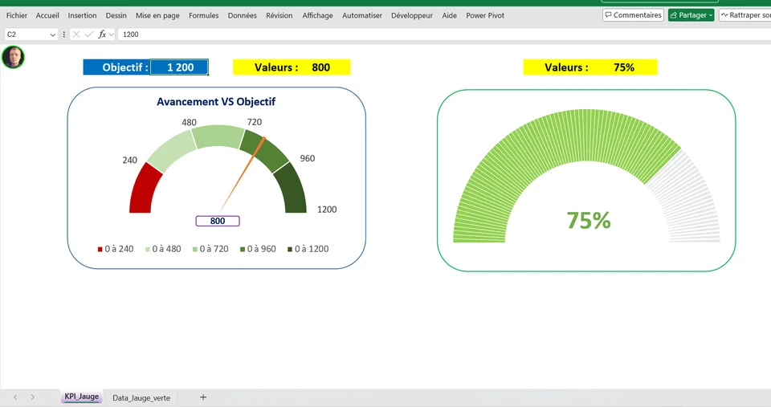This screenshot has width=771, height=407.
Task: Click legend entry 0 à 1200
Action: (308, 249)
